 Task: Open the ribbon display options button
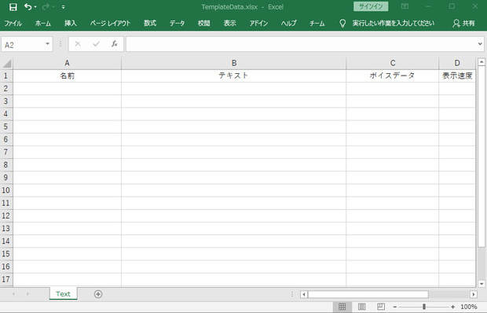pyautogui.click(x=405, y=6)
